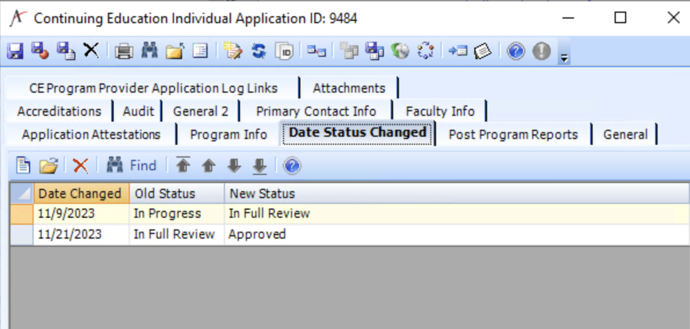
Task: Click the blue refresh arrows icon
Action: [259, 51]
